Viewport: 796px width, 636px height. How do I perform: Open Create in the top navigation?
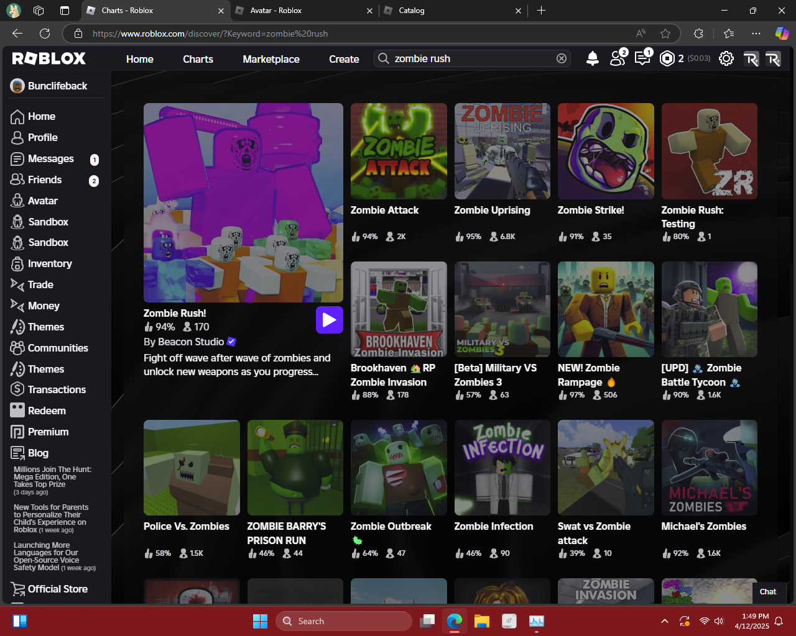[344, 59]
